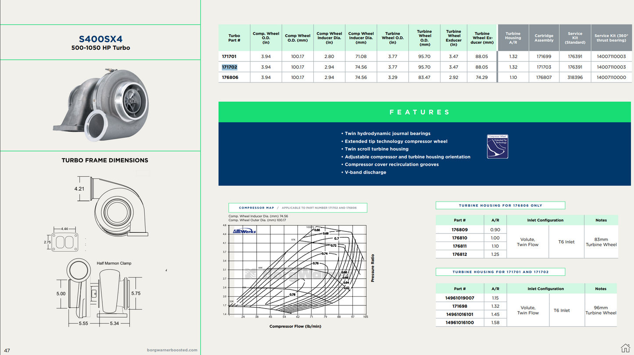634x355 pixels.
Task: Click the highlighted part number 171702
Action: tap(229, 67)
